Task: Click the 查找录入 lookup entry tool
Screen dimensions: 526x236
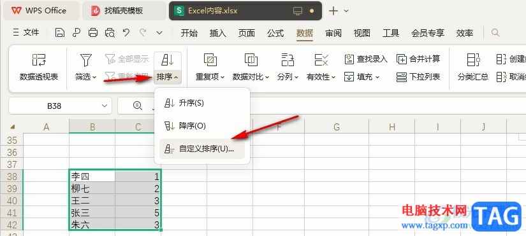Action: click(x=366, y=60)
